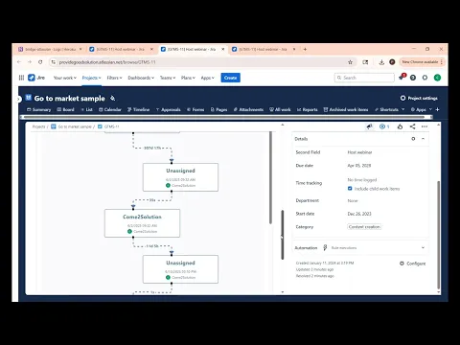The height and width of the screenshot is (345, 460).
Task: Open the green user profile avatar
Action: (x=437, y=78)
